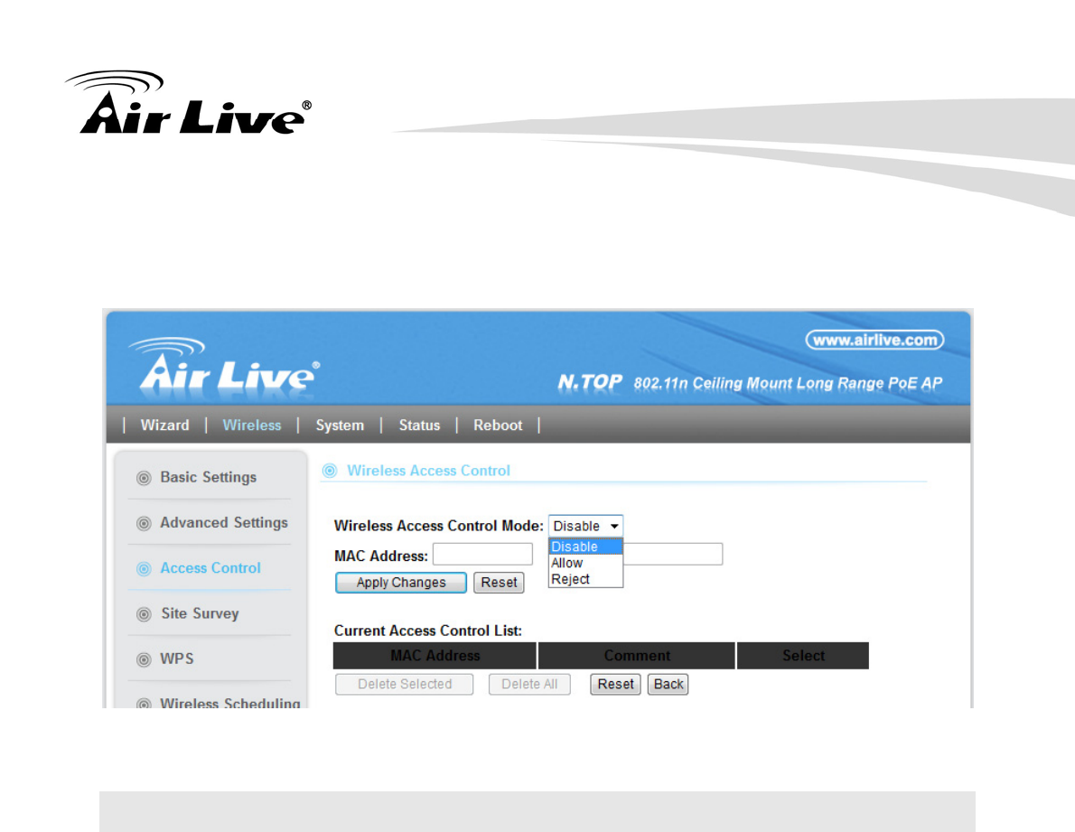Click Reset button beside Delete All
The image size is (1075, 832).
tap(615, 684)
